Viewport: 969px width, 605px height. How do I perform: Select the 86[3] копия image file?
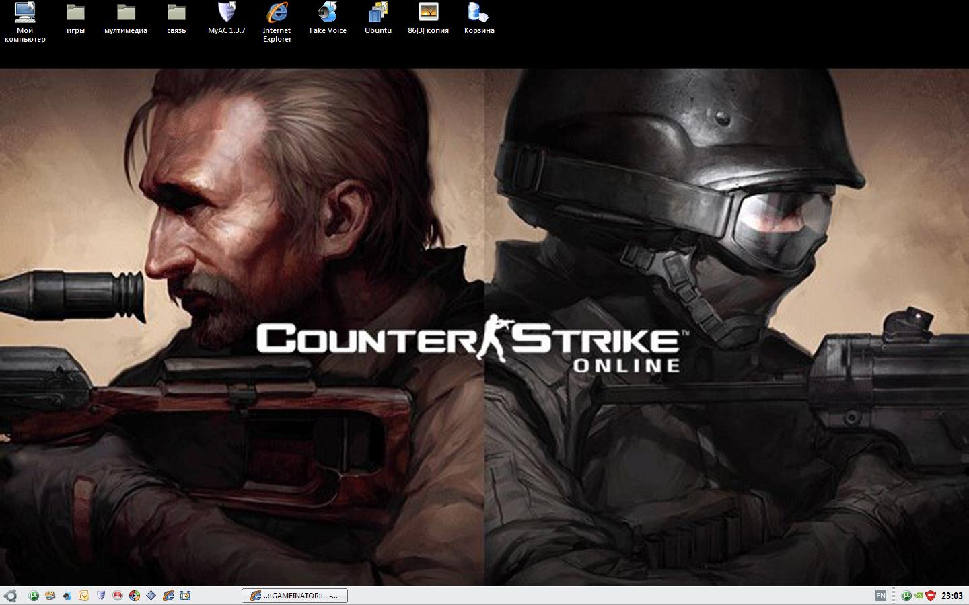pyautogui.click(x=429, y=19)
